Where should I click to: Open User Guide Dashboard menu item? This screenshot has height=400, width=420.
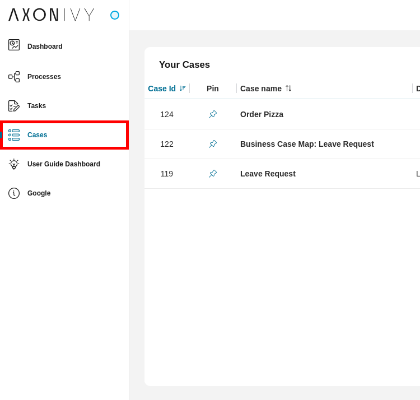coord(64,164)
